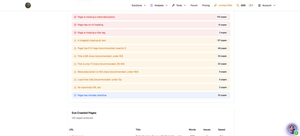Click the '30 pages' count badge

[x=222, y=56]
